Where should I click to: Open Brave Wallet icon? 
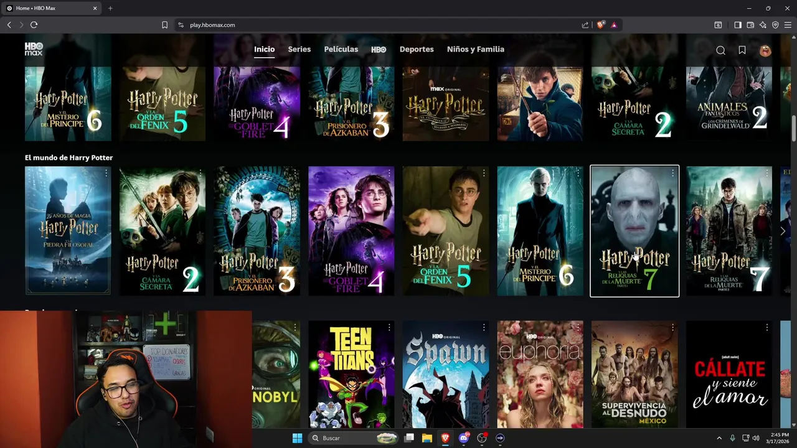click(750, 25)
